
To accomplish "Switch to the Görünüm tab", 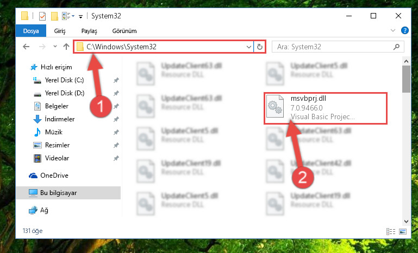I will pyautogui.click(x=124, y=31).
